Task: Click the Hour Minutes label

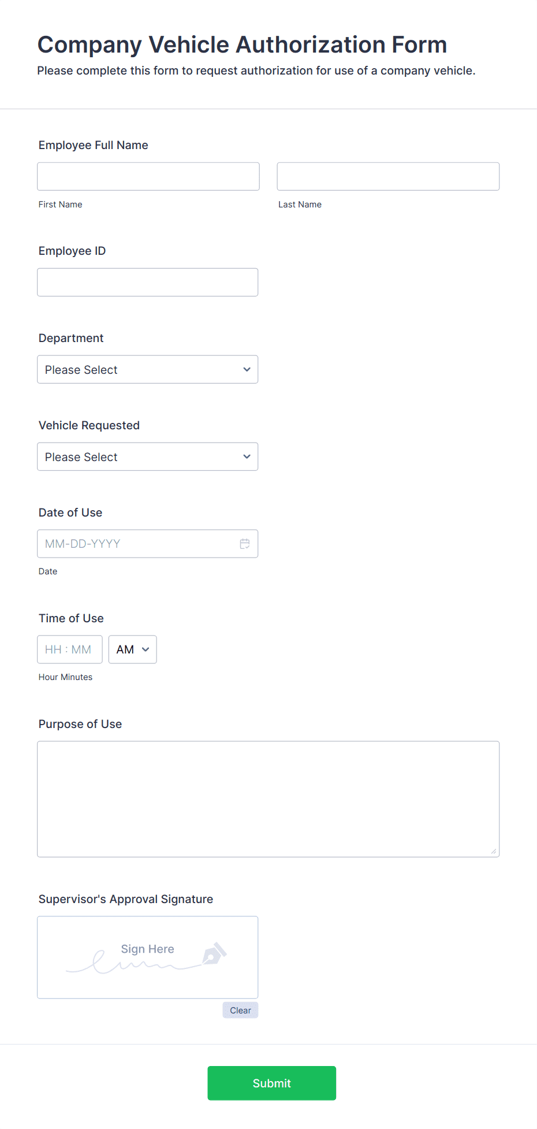Action: 65,677
